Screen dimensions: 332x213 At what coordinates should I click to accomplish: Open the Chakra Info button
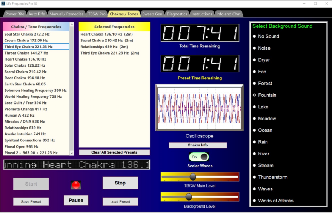[x=198, y=145]
